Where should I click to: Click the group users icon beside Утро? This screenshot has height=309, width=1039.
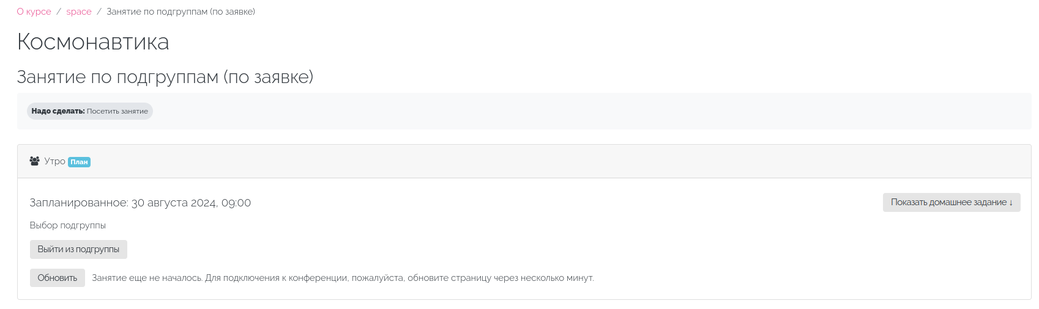click(x=34, y=161)
